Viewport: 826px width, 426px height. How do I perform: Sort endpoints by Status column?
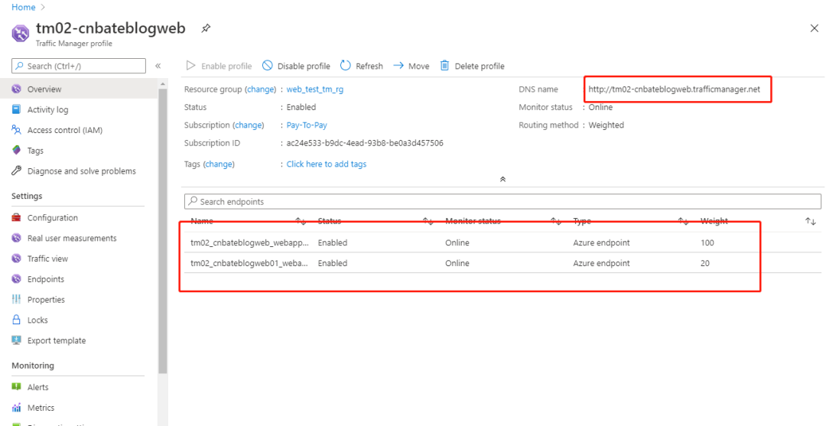tap(428, 222)
